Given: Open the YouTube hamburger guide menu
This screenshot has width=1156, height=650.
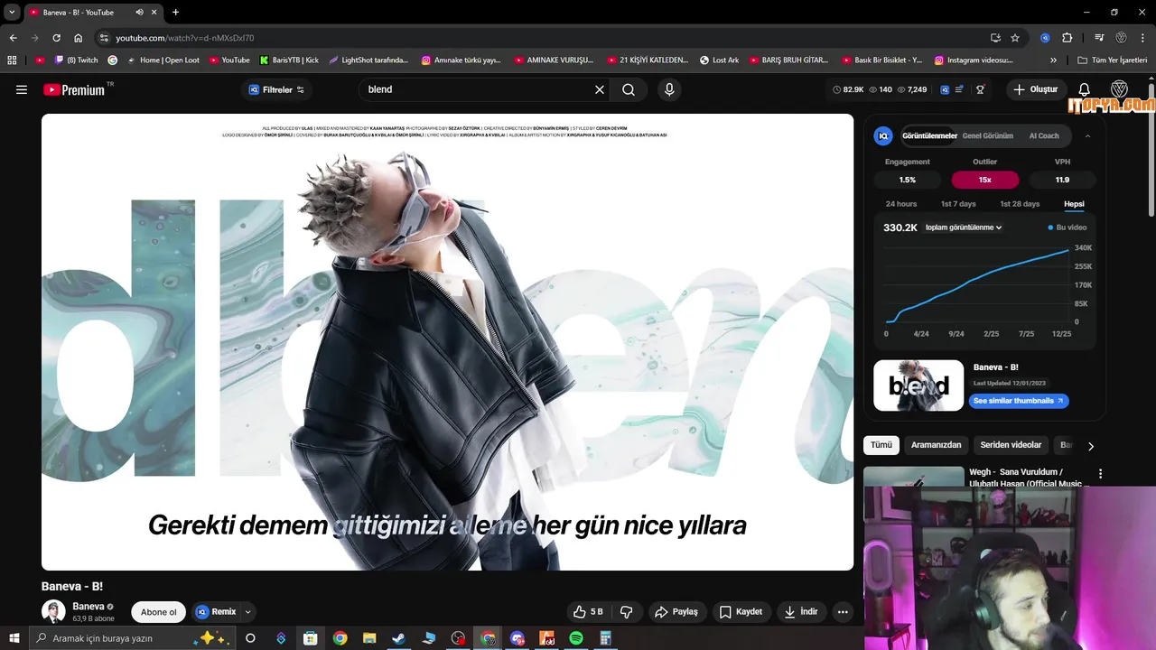Looking at the screenshot, I should click(22, 89).
